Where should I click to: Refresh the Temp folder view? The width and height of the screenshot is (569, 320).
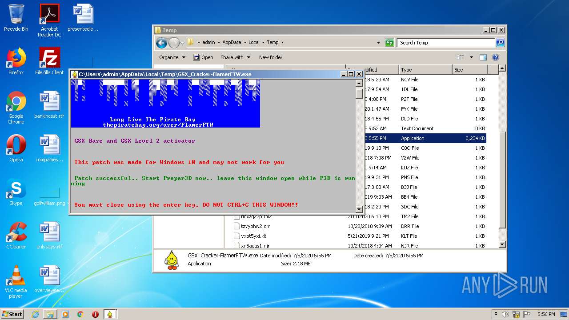pos(389,43)
